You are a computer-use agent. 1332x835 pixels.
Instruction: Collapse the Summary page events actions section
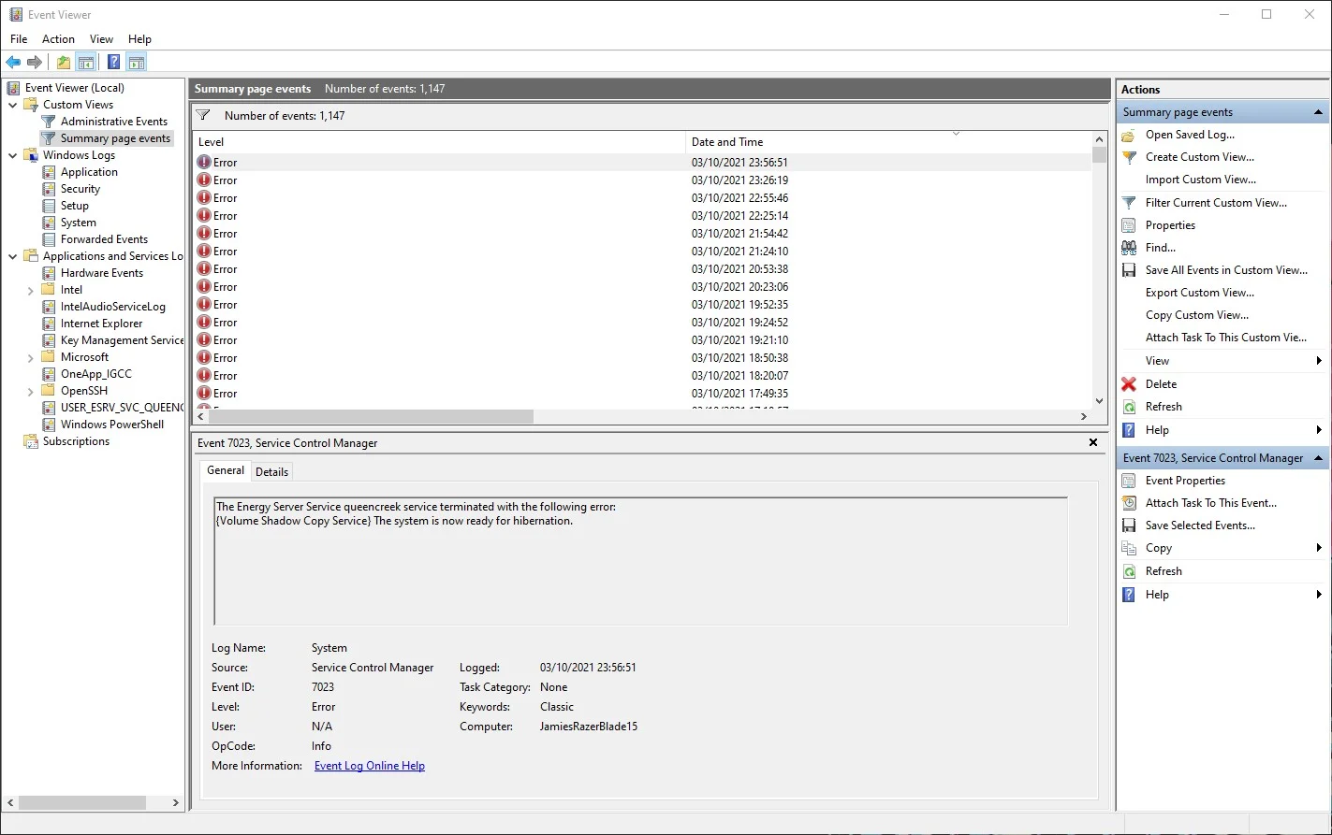pyautogui.click(x=1318, y=112)
